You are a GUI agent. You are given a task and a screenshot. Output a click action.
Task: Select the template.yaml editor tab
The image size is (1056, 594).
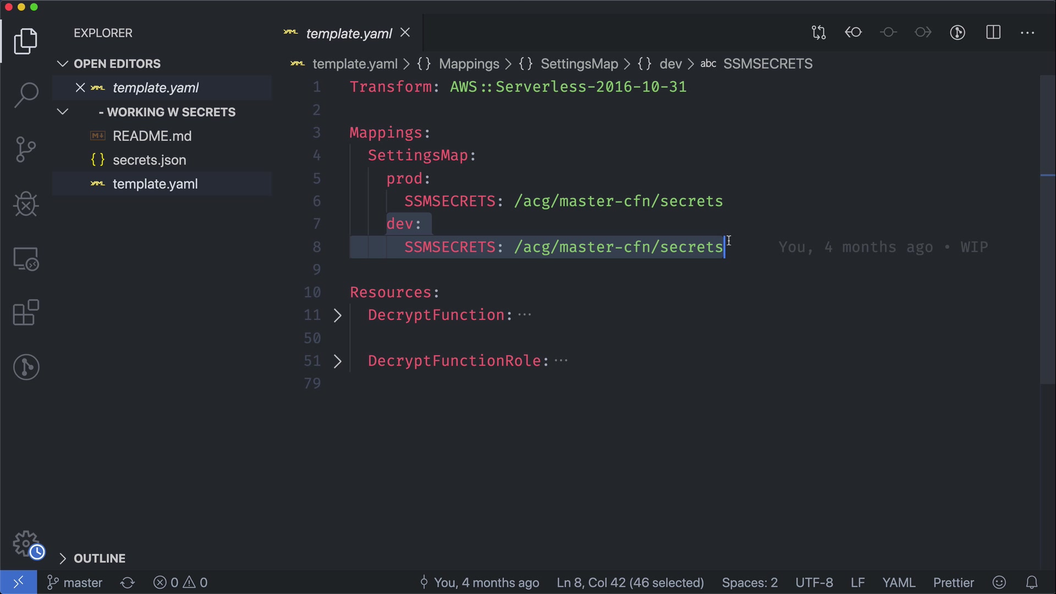click(348, 34)
